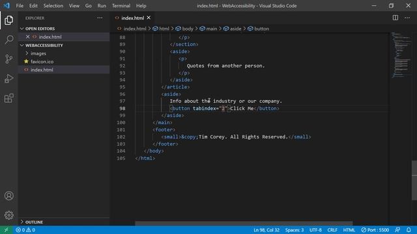Click UTF-8 encoding selector
Image resolution: width=417 pixels, height=234 pixels.
point(315,230)
